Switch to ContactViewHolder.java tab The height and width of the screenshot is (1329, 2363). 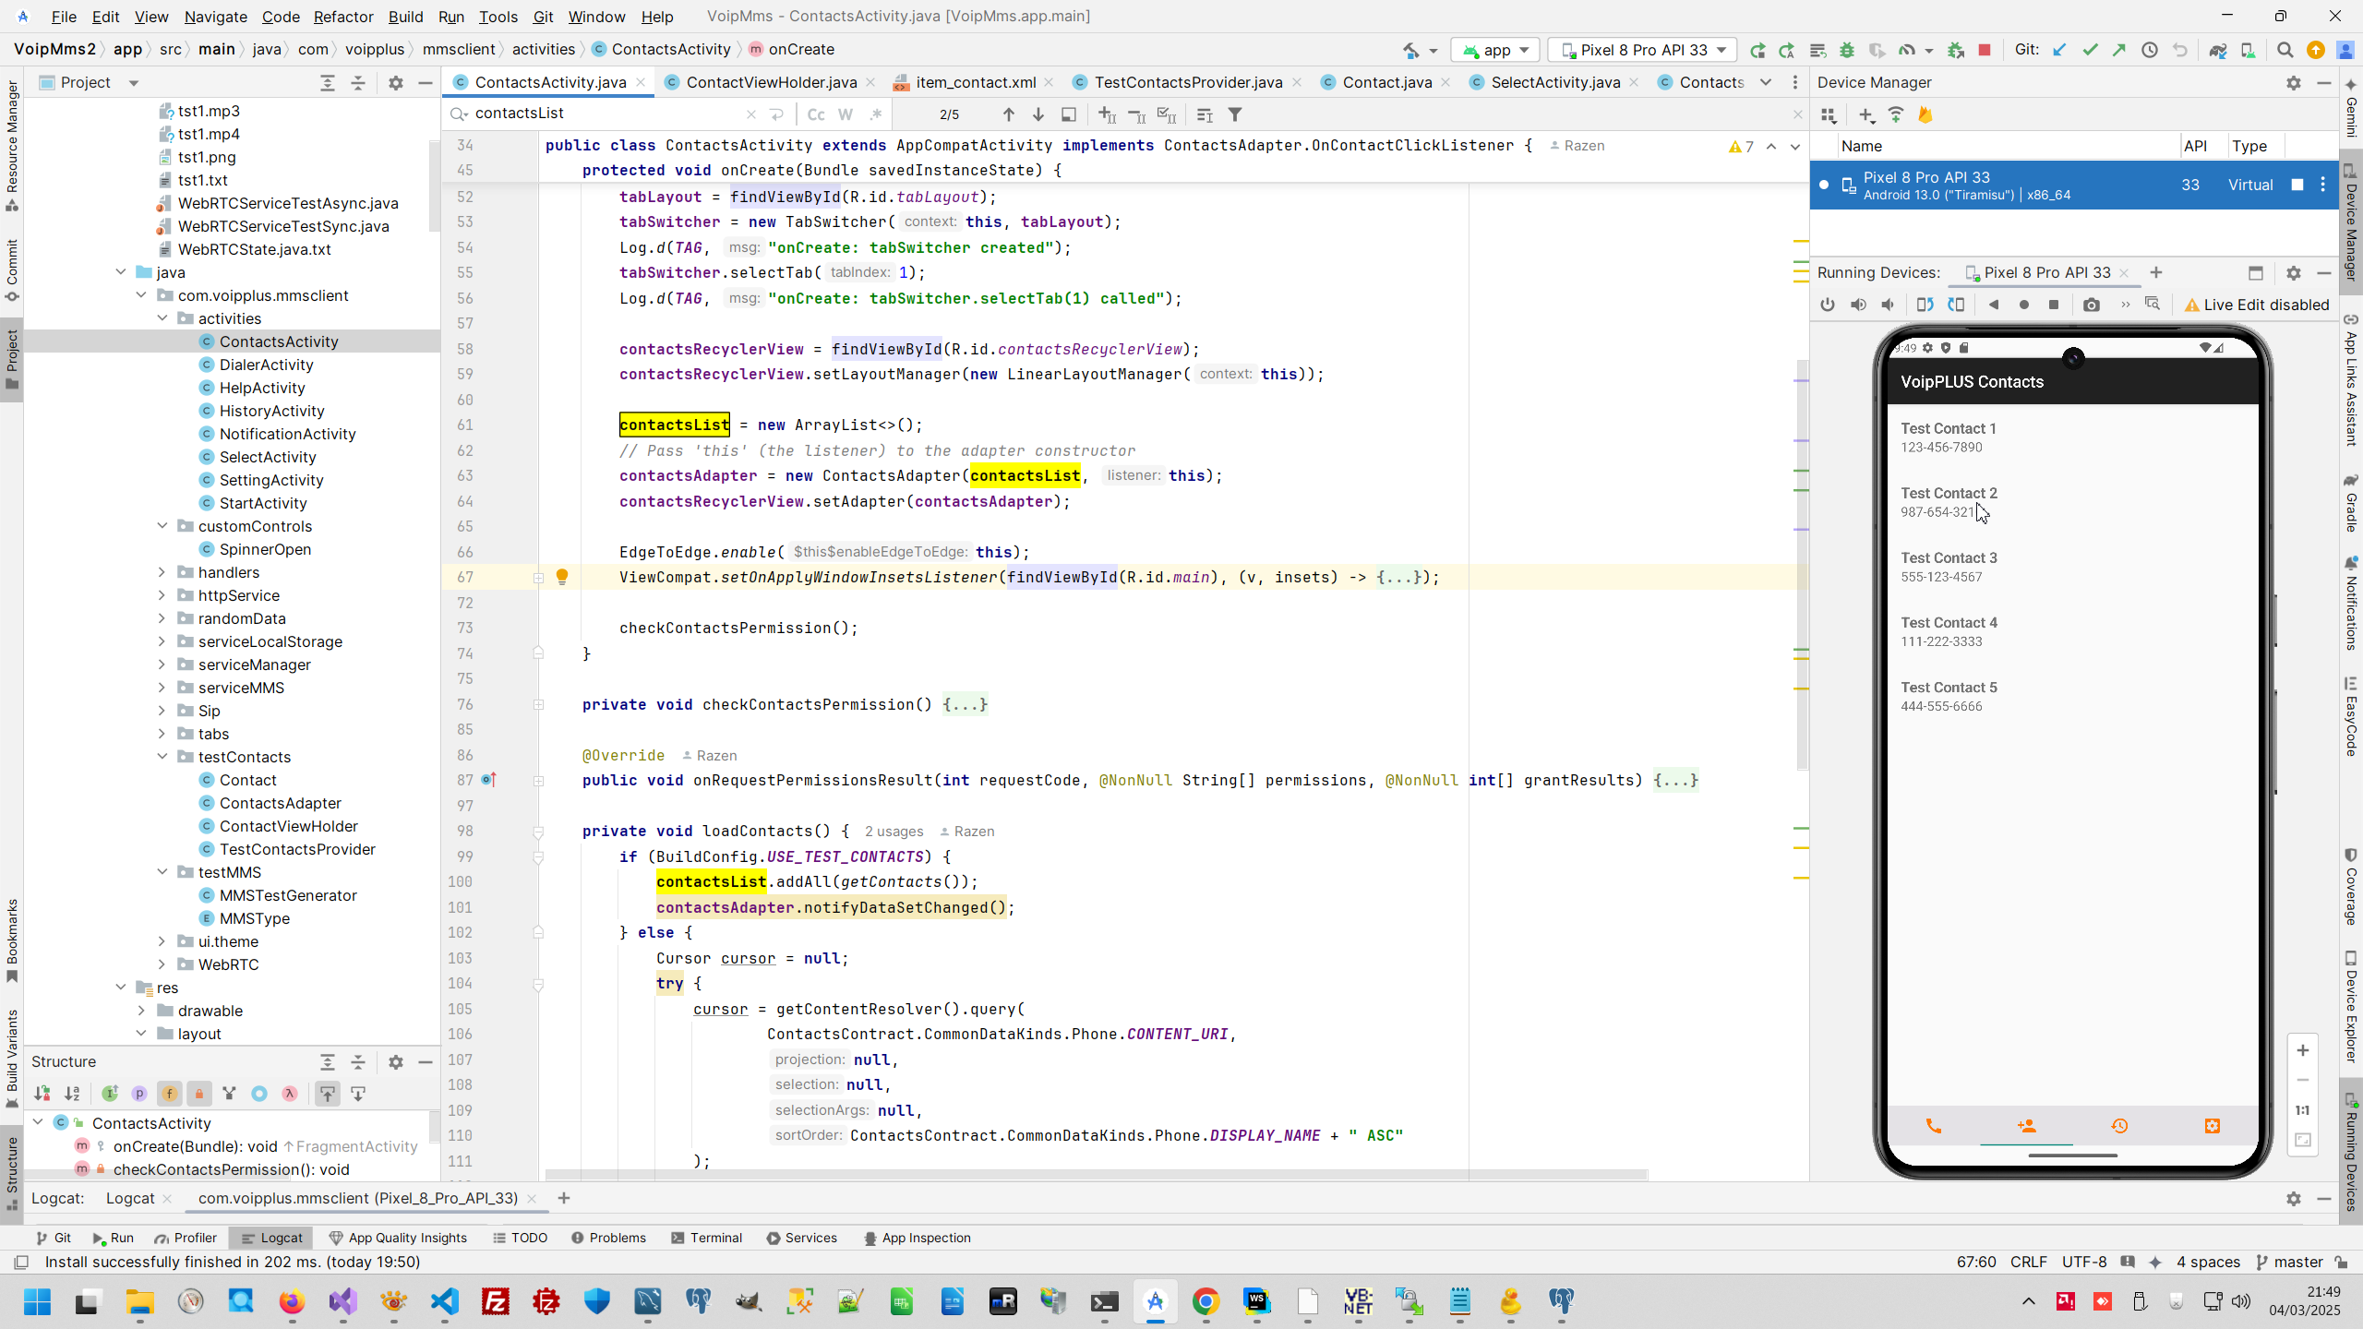coord(771,82)
